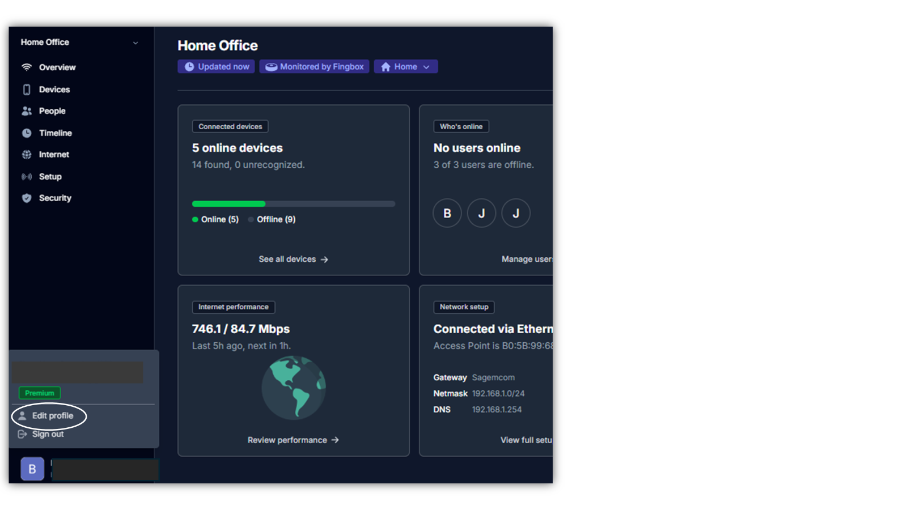The height and width of the screenshot is (510, 907).
Task: Click the Devices phone icon
Action: pyautogui.click(x=27, y=90)
